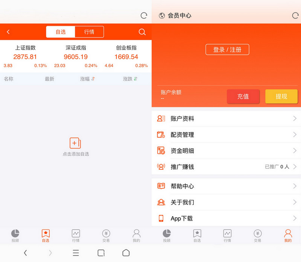Open the 关于我们 menu entry label

pyautogui.click(x=182, y=202)
